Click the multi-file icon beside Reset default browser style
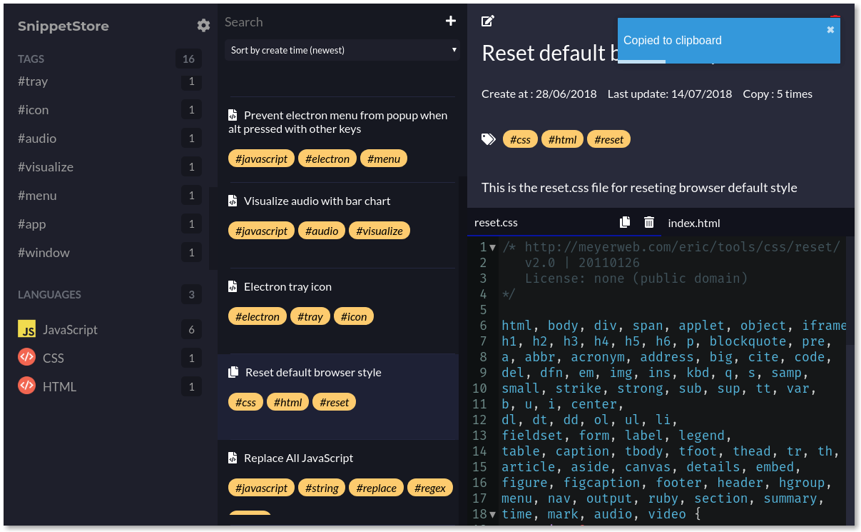The height and width of the screenshot is (532, 861). coord(233,372)
